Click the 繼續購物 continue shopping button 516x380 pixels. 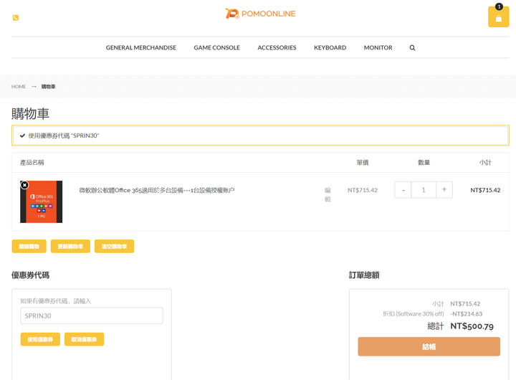click(29, 247)
